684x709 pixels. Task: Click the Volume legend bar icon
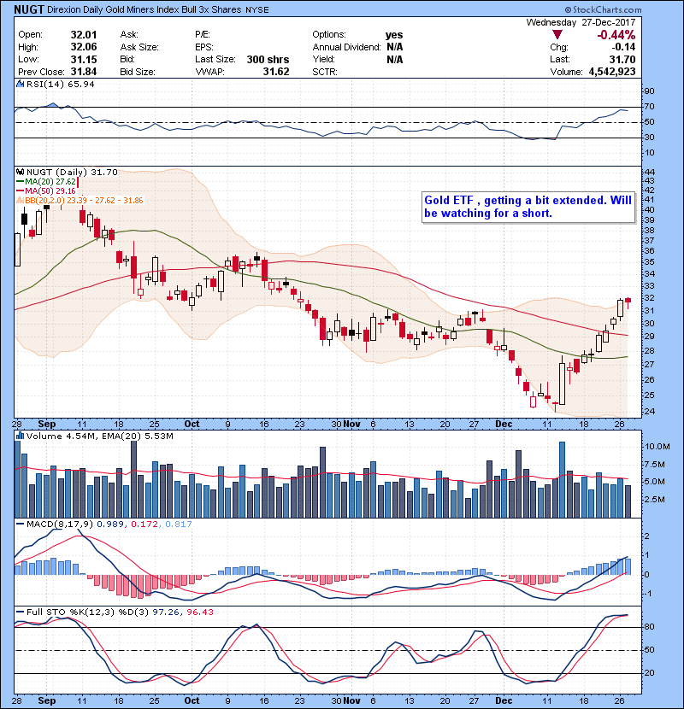[x=19, y=437]
